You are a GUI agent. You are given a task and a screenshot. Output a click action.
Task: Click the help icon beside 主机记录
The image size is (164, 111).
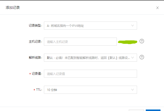[142, 41]
